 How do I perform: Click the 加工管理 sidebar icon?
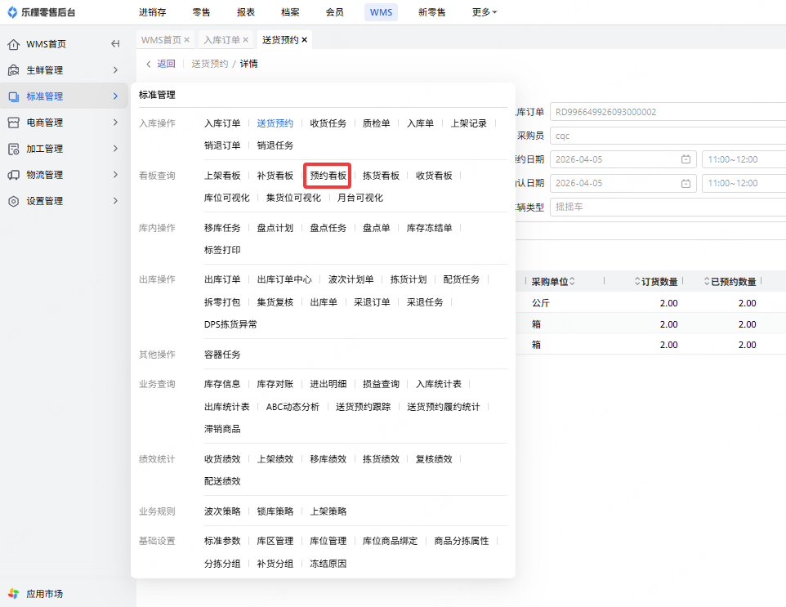point(14,149)
